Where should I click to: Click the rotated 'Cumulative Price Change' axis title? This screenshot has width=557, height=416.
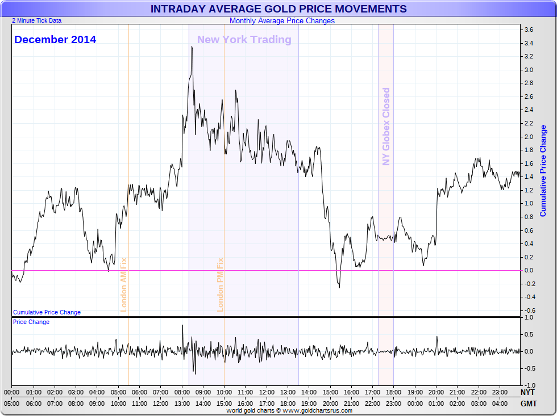pyautogui.click(x=543, y=171)
